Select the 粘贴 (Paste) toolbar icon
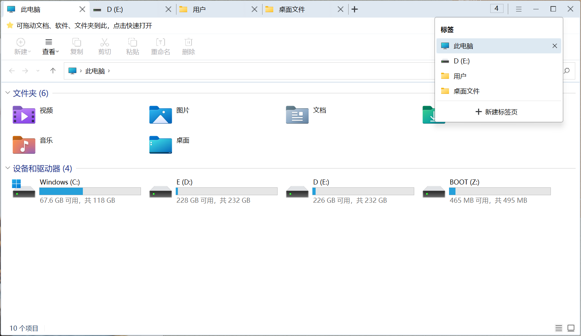This screenshot has width=581, height=336. [x=132, y=46]
